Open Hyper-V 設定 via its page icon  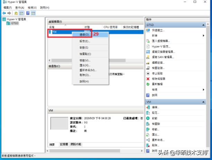pos(148,46)
